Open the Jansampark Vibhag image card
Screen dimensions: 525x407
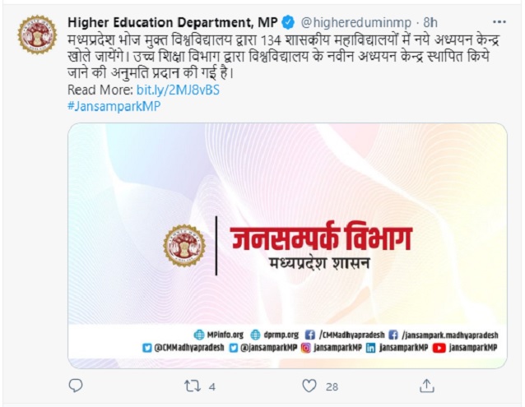(287, 246)
